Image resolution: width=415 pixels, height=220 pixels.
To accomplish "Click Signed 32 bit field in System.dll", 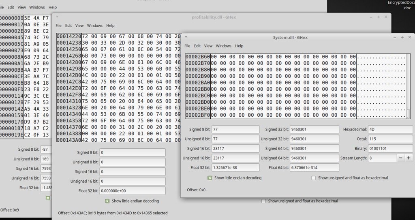I will point(314,130).
